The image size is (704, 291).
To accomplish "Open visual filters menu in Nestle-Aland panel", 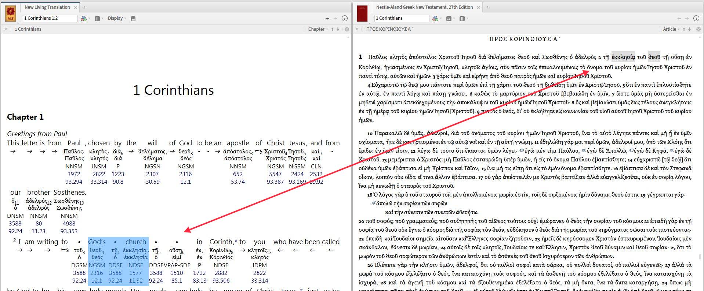I will tap(436, 18).
